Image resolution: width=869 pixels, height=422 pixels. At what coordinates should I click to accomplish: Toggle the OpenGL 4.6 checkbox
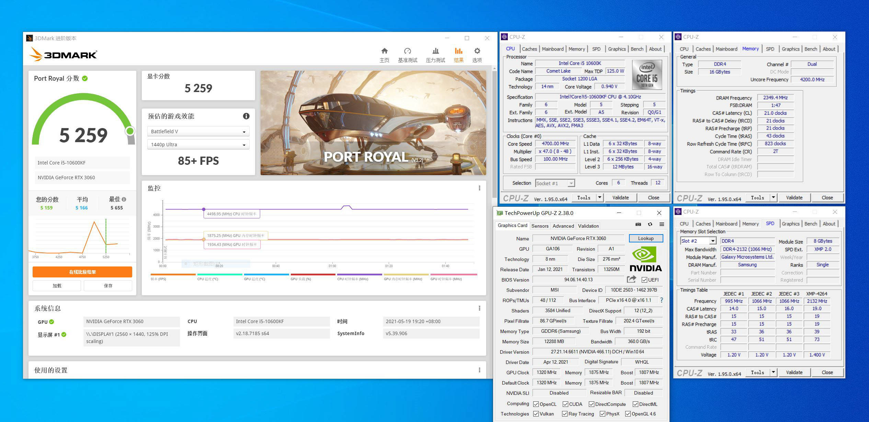point(628,414)
